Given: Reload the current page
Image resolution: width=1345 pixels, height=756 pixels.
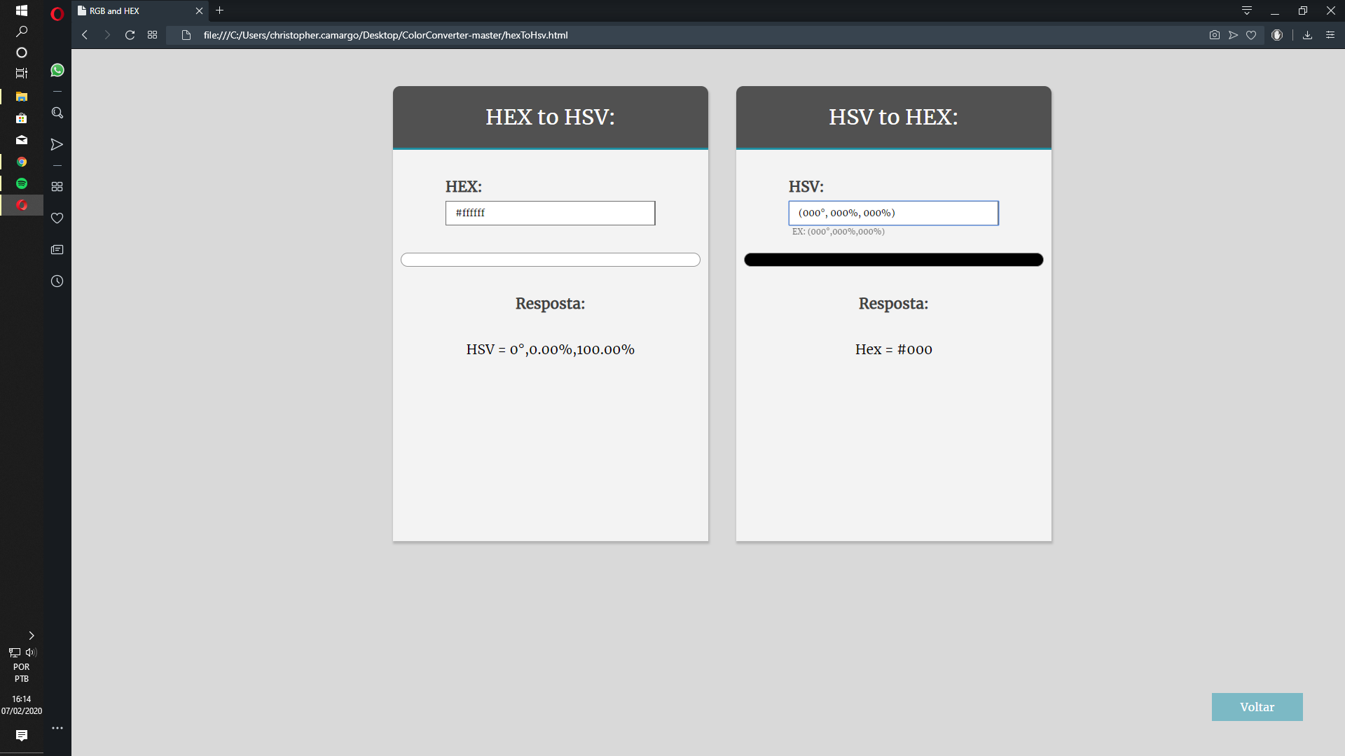Looking at the screenshot, I should 130,35.
